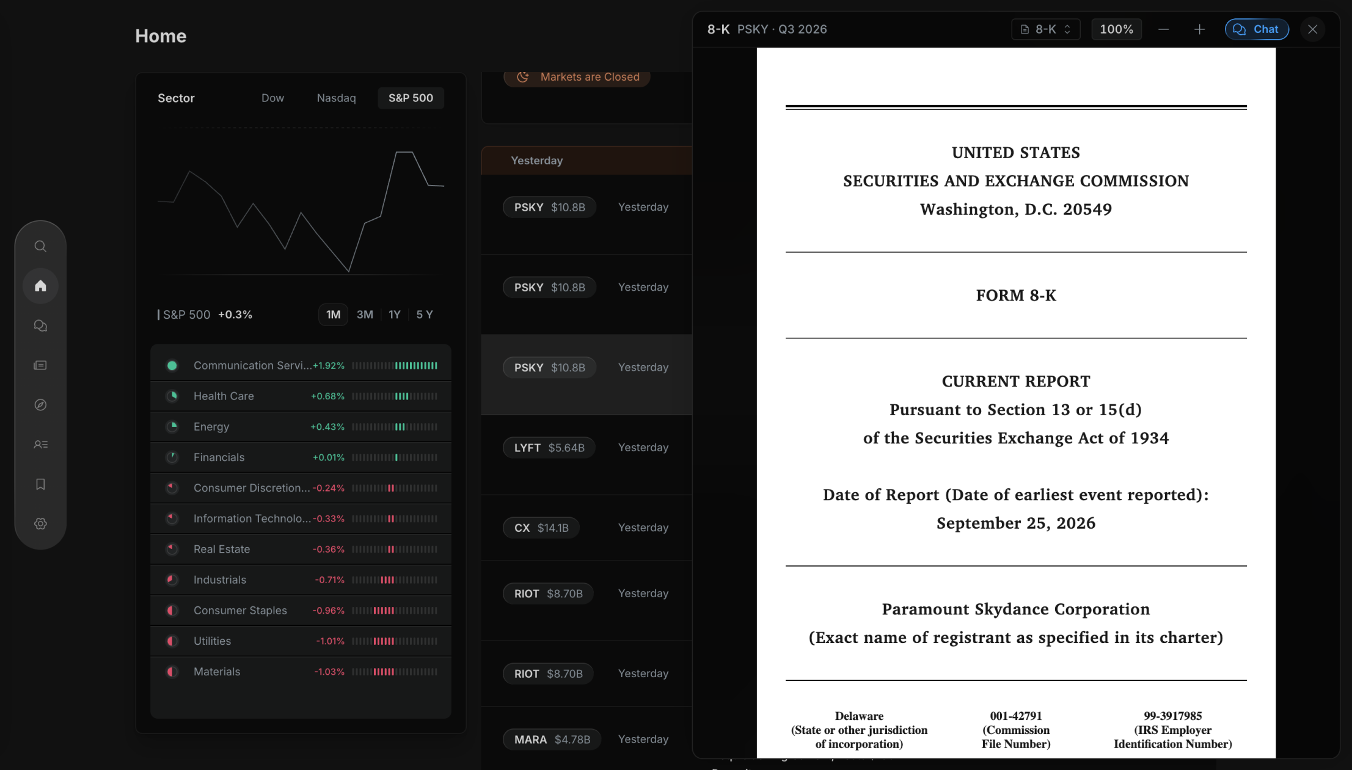Viewport: 1352px width, 770px height.
Task: Click the Real Estate -0.36% value
Action: (x=329, y=549)
